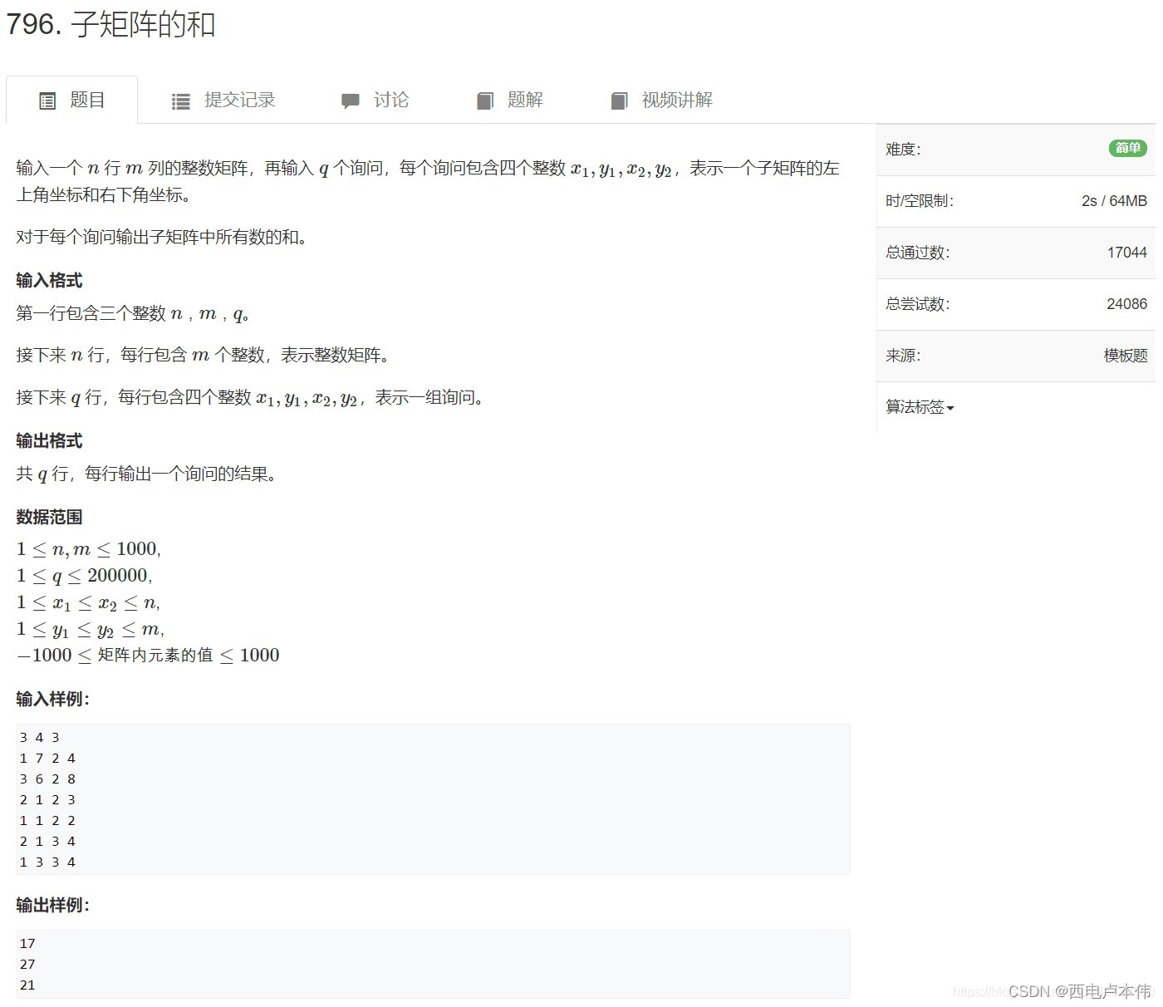Click the document icon on the 题目 tab
Screen dimensions: 1163x1007
coord(48,100)
